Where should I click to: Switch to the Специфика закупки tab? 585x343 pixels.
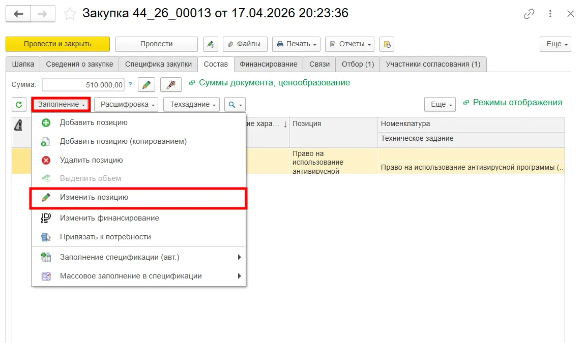[158, 64]
